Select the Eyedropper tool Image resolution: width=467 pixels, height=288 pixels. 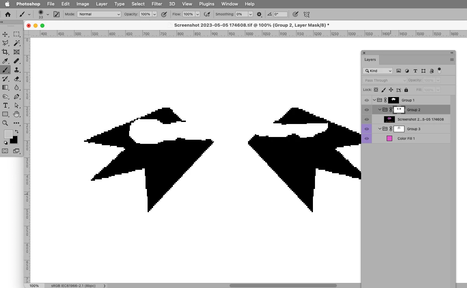coord(5,61)
